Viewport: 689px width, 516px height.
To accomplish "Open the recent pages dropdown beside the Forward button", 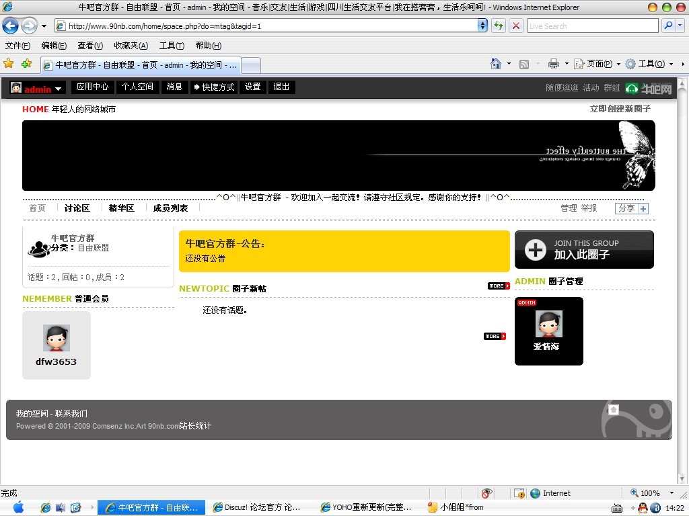I will 44,26.
